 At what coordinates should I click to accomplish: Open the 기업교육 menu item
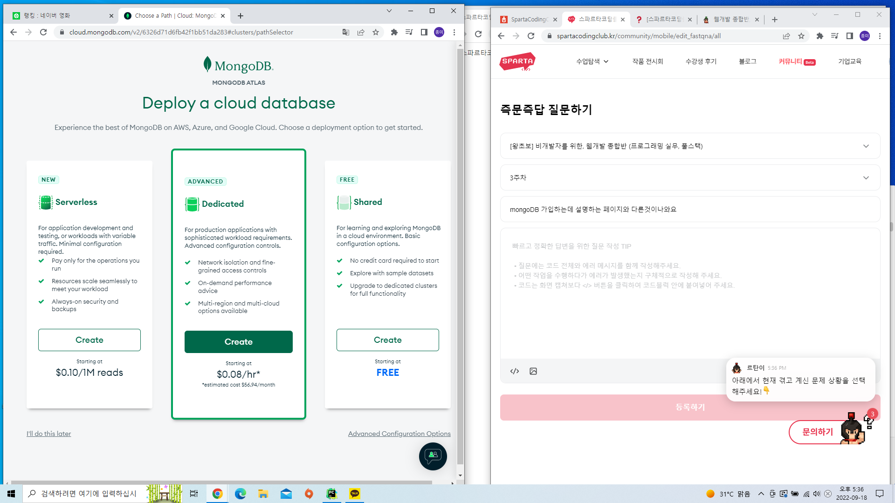point(850,61)
